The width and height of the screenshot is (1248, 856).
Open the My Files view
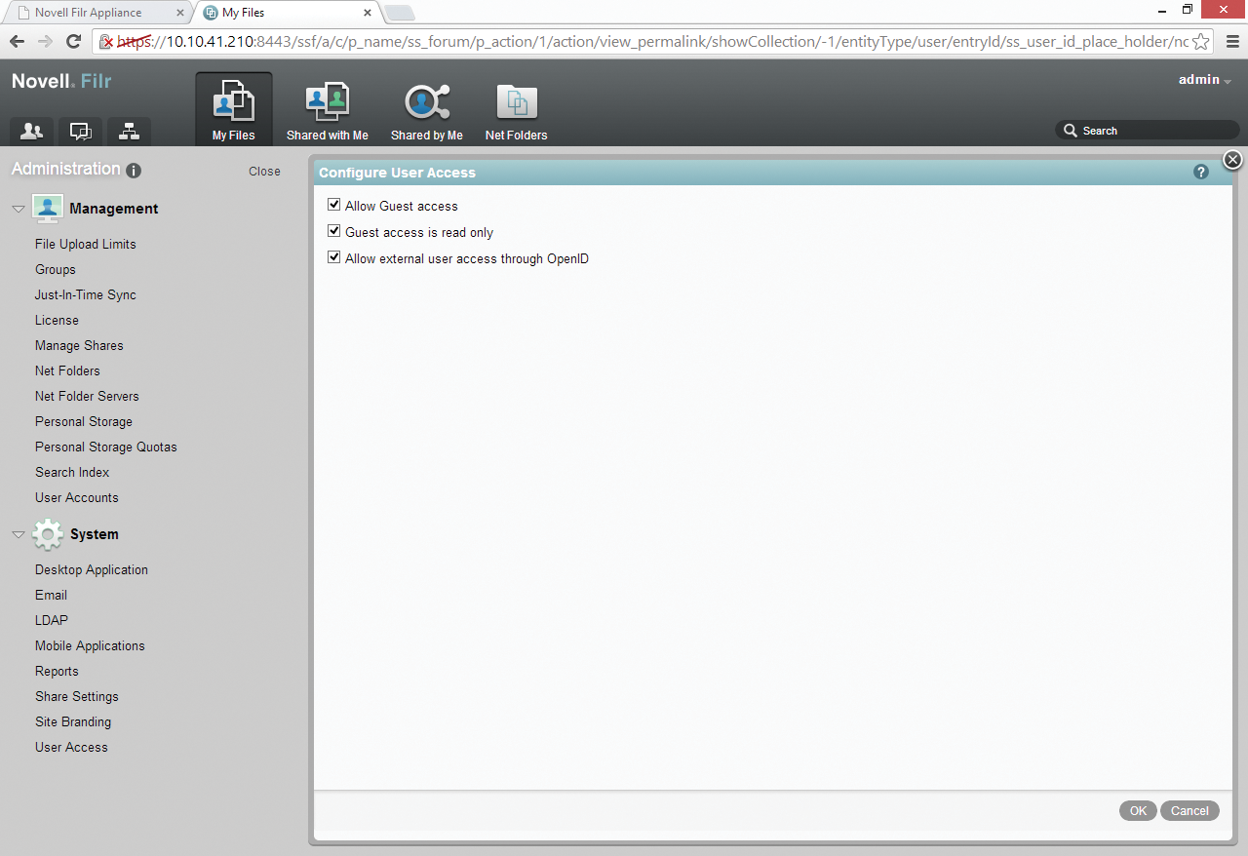(x=233, y=107)
